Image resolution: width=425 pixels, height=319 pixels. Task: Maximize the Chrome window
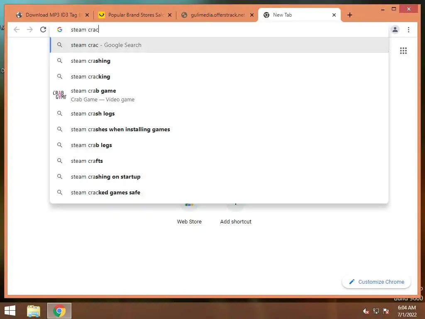click(394, 9)
